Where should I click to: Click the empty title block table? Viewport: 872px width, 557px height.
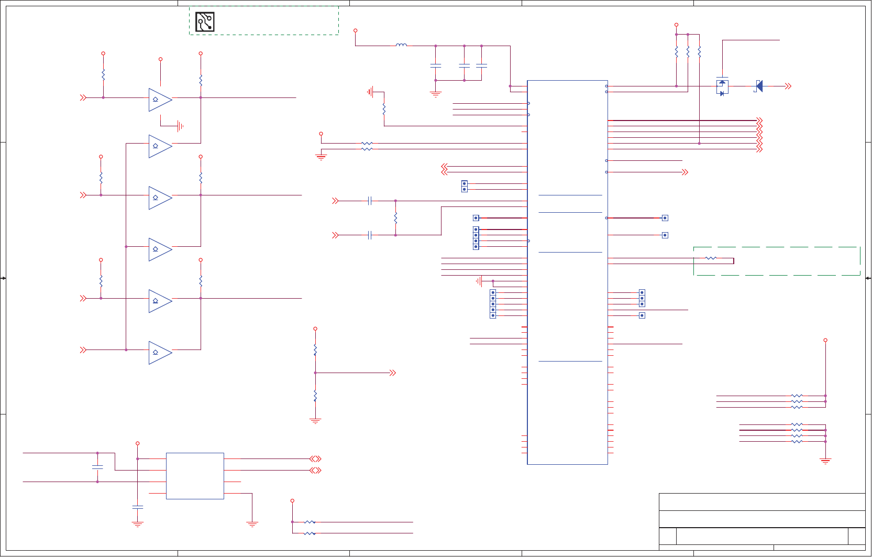762,521
